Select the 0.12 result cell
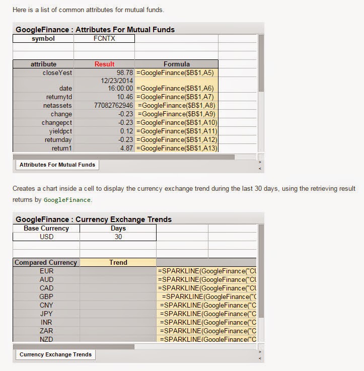The height and width of the screenshot is (371, 364). click(104, 131)
